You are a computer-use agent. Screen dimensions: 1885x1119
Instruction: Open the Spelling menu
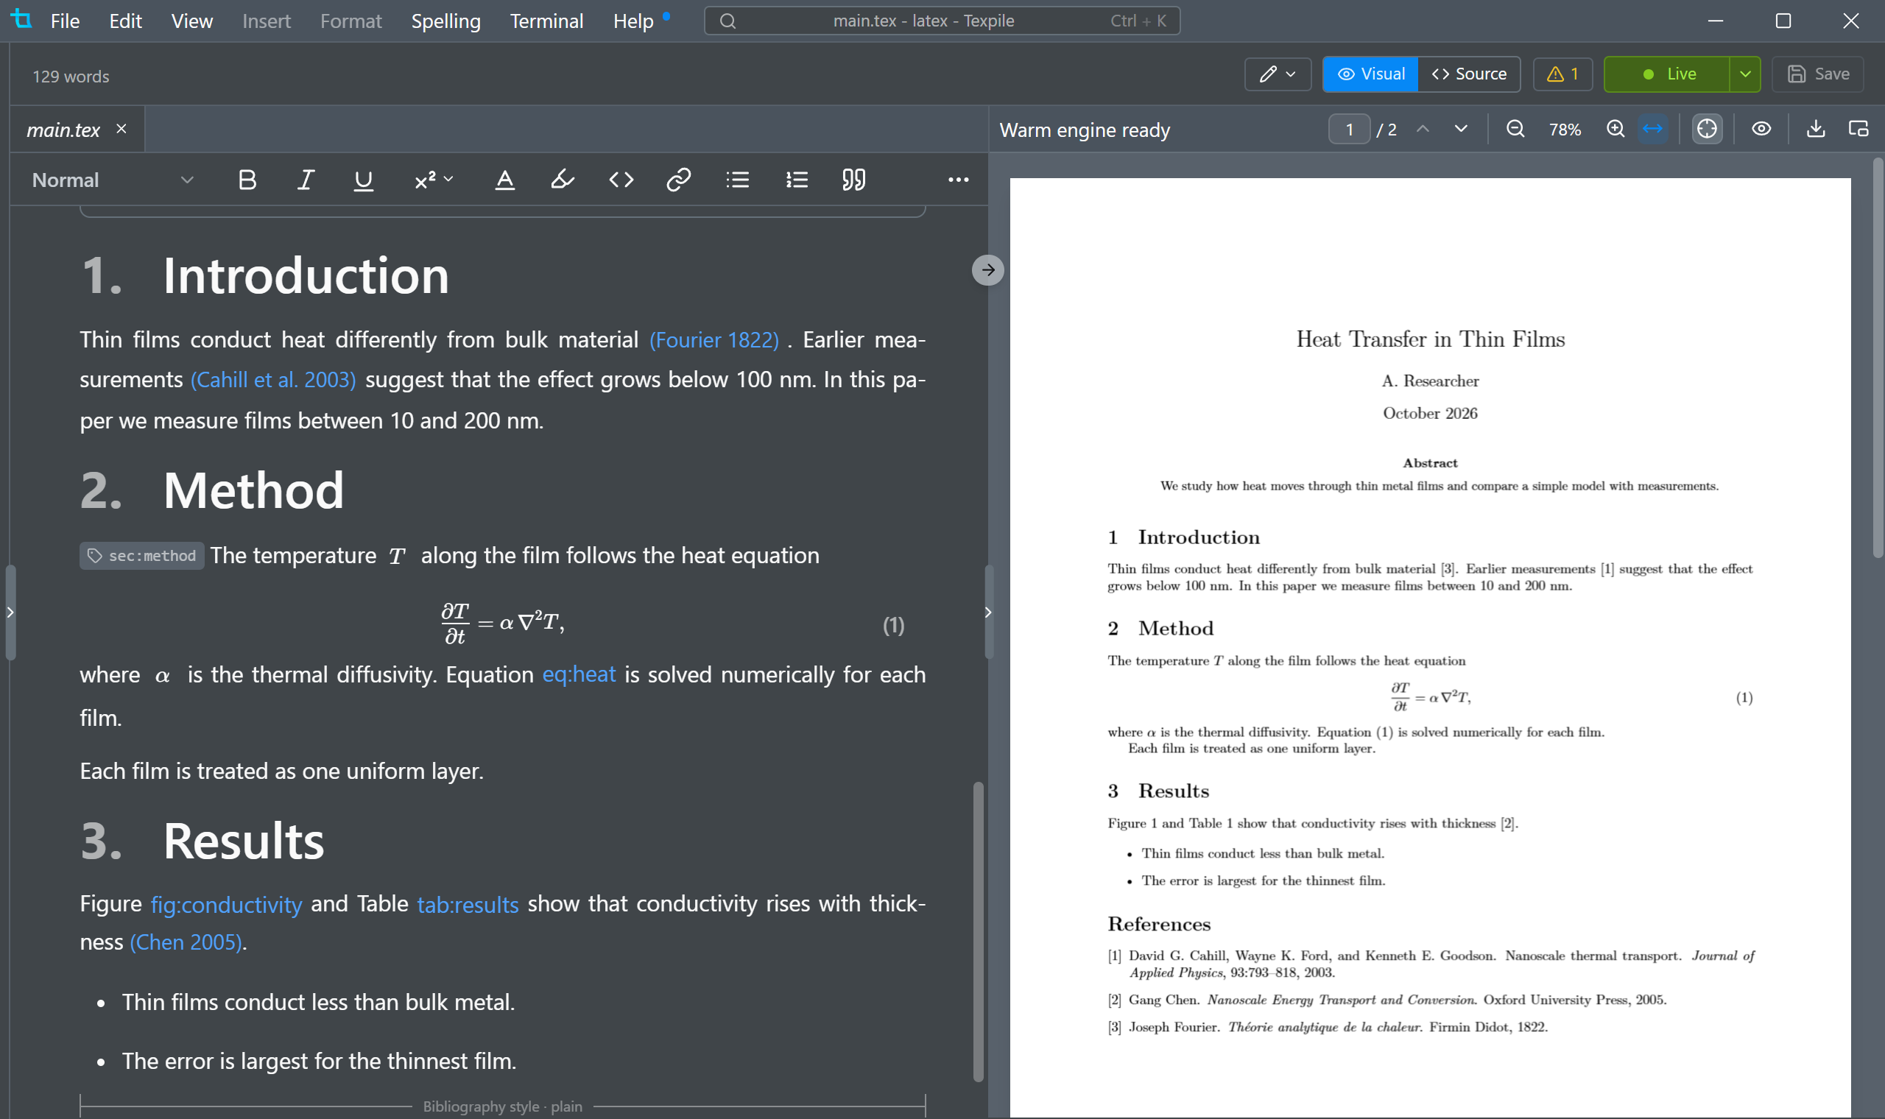tap(445, 21)
